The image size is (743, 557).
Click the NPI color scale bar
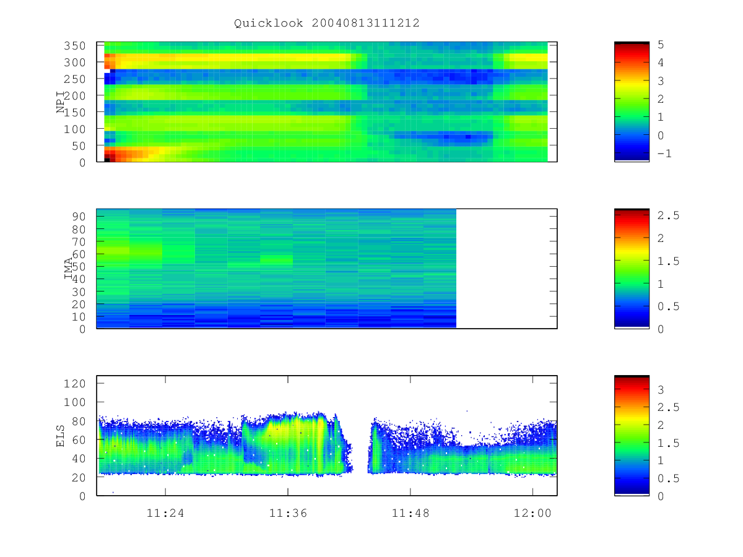click(632, 101)
